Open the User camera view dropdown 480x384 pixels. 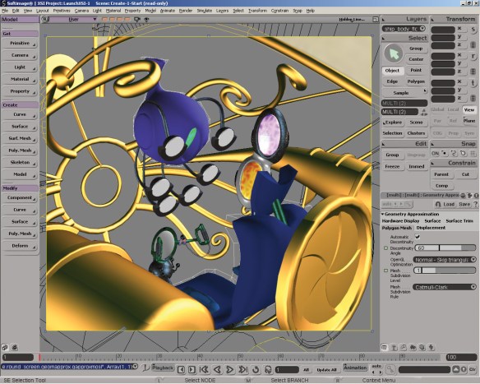point(74,19)
